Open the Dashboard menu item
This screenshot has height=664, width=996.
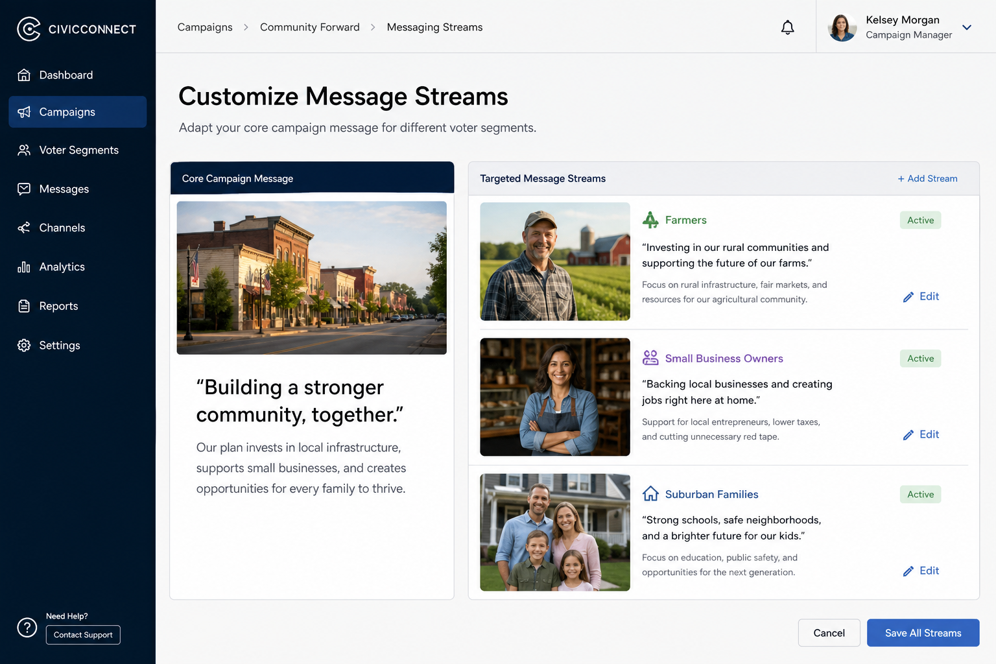click(x=78, y=75)
